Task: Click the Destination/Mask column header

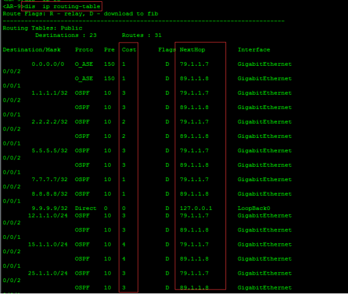Action: tap(31, 50)
